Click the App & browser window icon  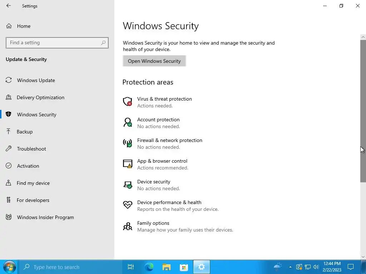[128, 164]
